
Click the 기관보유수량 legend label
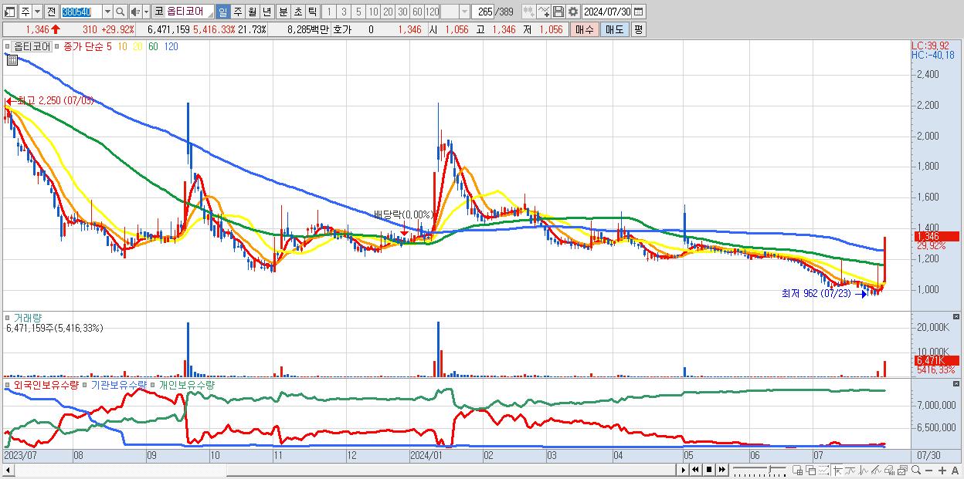120,384
